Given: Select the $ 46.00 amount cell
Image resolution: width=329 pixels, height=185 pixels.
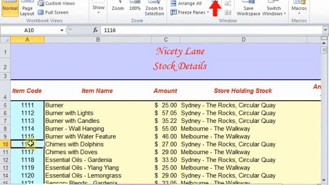Looking at the screenshot, I should [166, 136].
